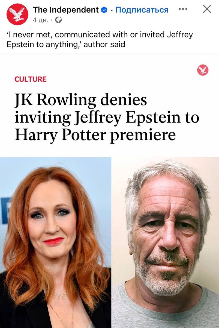Screen dimensions: 219x328
Task: Open the right photo of gray-haired man
Action: point(165,242)
